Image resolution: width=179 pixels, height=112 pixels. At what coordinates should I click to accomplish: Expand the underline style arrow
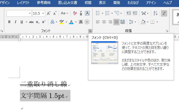click(x=26, y=22)
